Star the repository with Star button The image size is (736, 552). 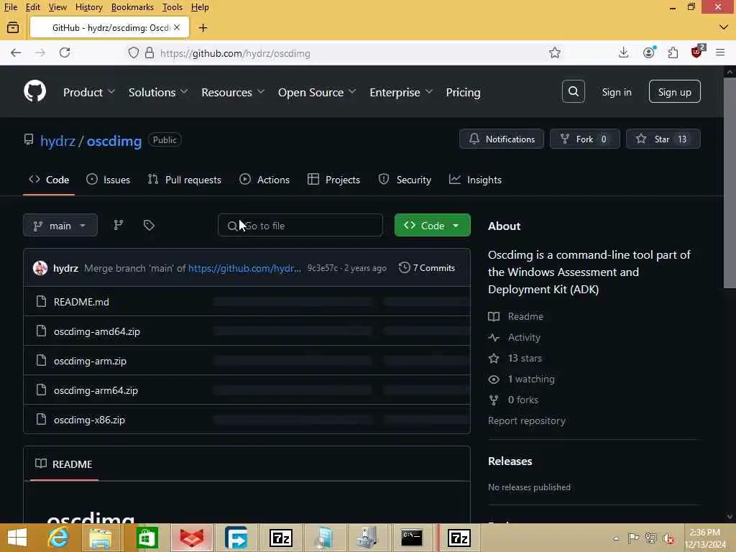click(x=663, y=139)
